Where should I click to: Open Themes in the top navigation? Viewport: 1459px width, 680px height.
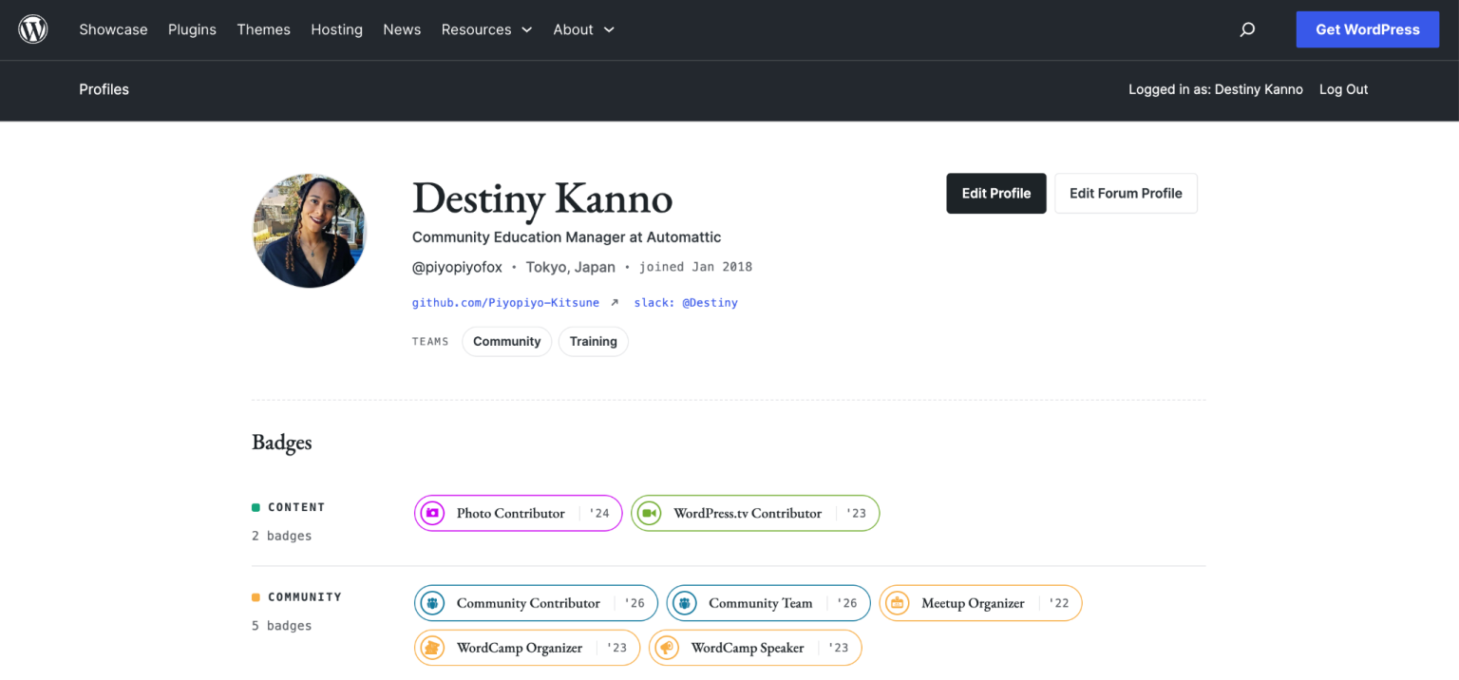263,29
